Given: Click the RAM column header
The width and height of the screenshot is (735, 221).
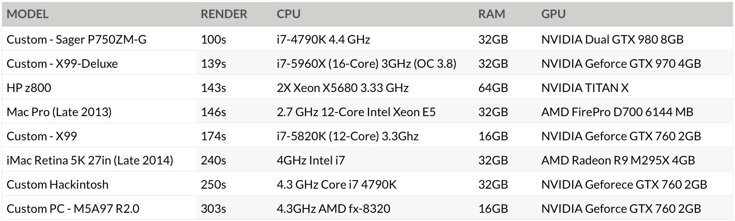Looking at the screenshot, I should click(x=491, y=14).
